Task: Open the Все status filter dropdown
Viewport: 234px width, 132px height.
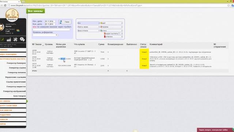Action: click(x=88, y=23)
